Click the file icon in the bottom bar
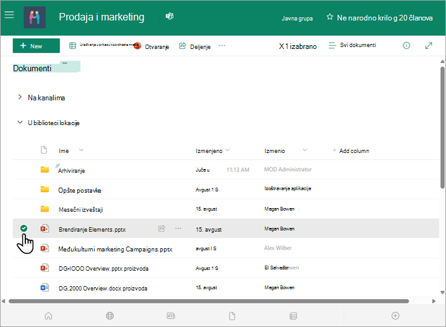This screenshot has height=327, width=446. [232, 316]
